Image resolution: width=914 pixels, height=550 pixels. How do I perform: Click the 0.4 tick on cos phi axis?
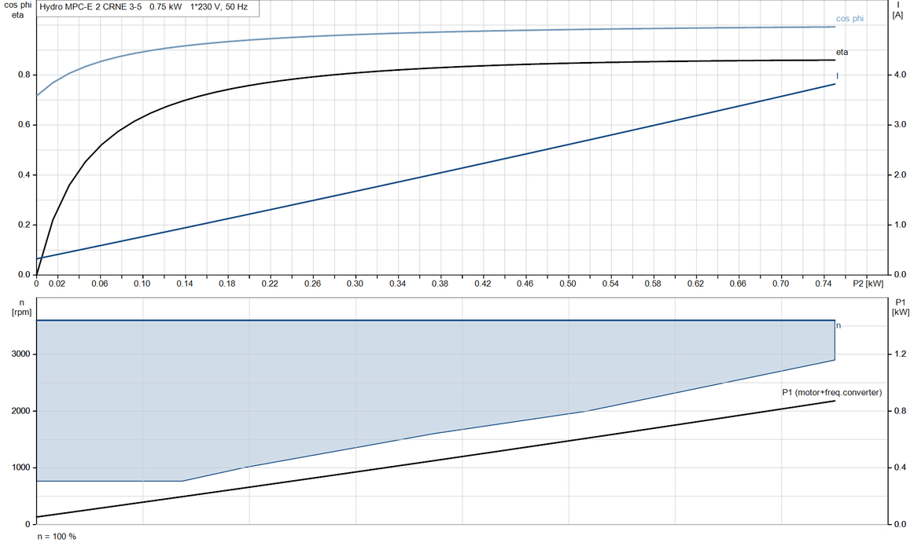tap(24, 174)
